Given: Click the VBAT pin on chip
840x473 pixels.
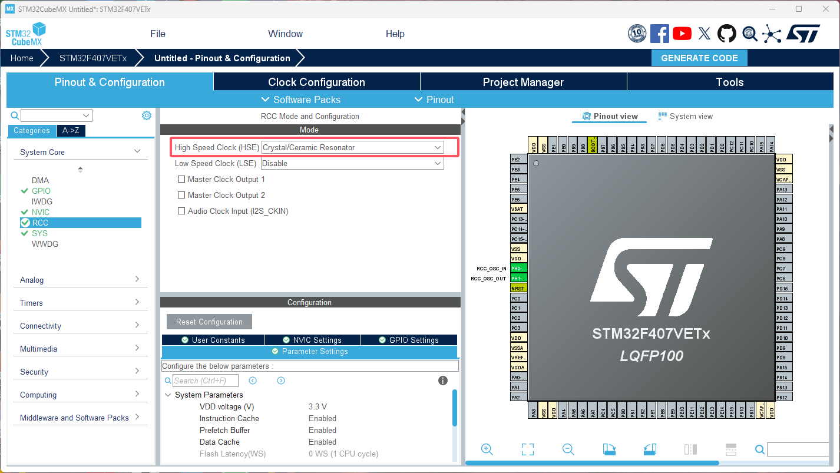Looking at the screenshot, I should click(x=518, y=209).
